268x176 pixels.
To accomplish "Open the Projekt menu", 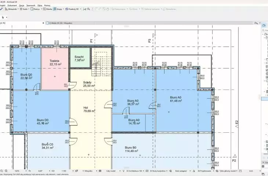I will click(3, 5).
